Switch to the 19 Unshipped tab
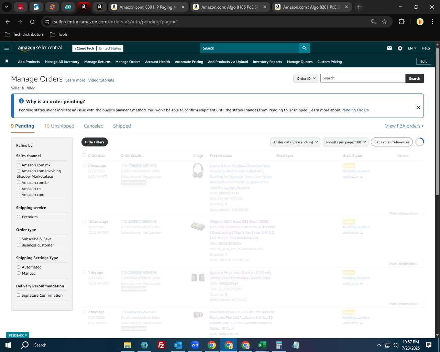 click(59, 126)
